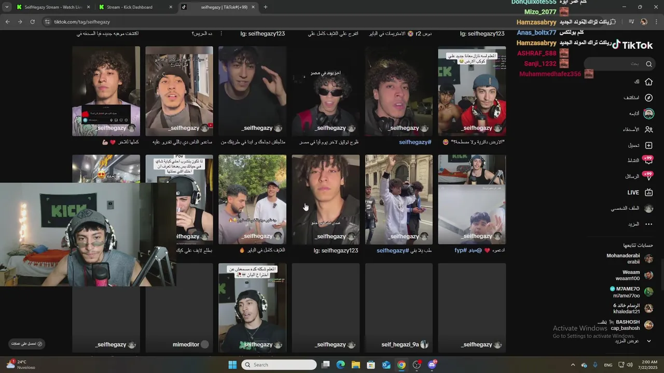Open File Explorer from the taskbar

click(355, 365)
